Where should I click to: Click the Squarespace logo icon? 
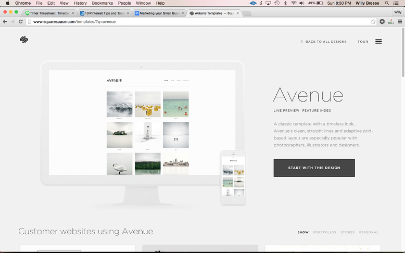click(24, 40)
